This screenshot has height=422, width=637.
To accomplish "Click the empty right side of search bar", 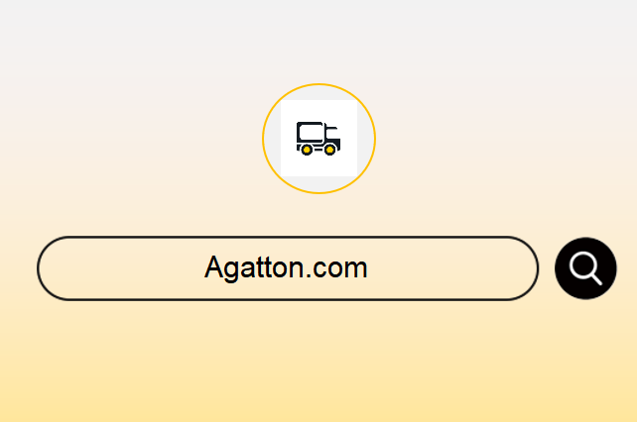I will click(x=450, y=268).
